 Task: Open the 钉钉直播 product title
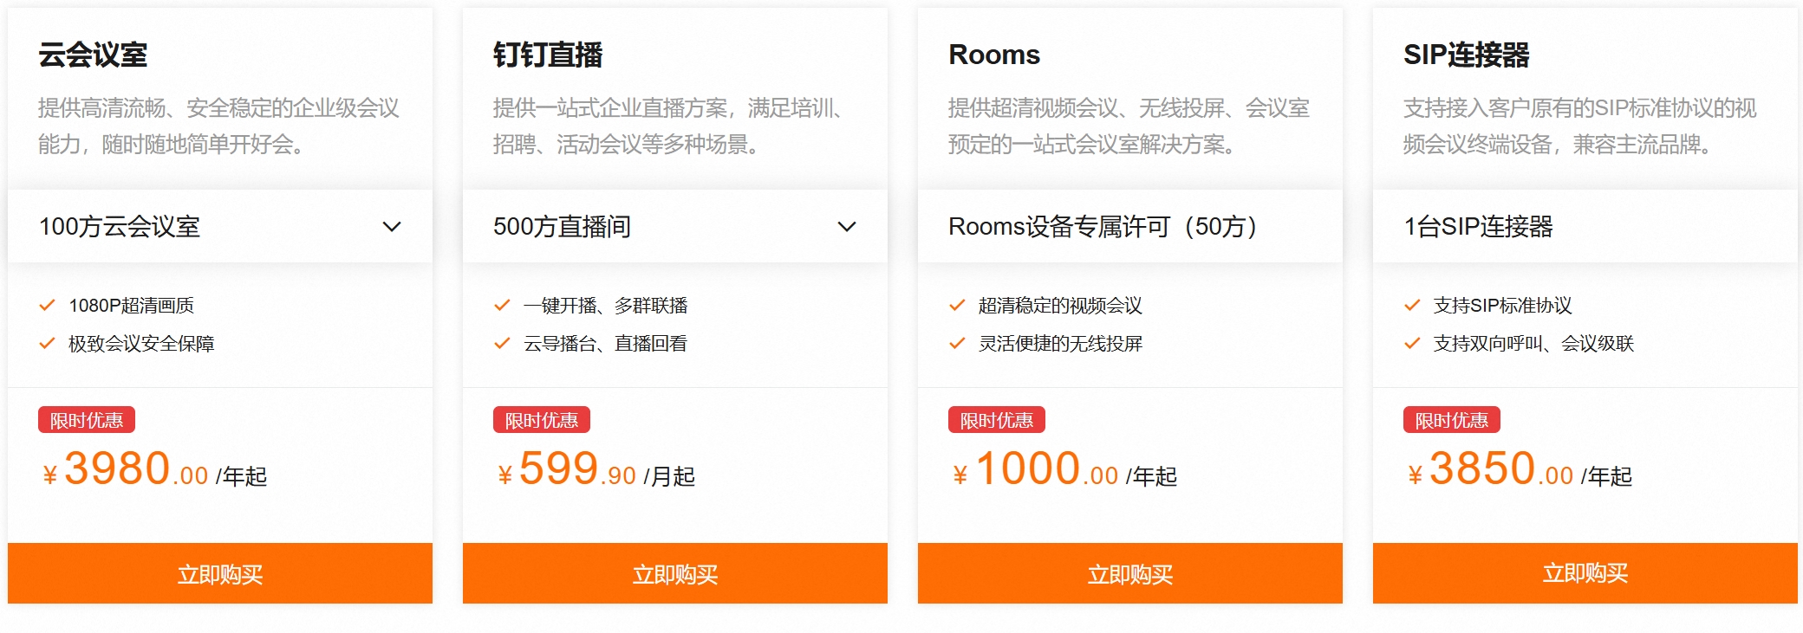548,55
